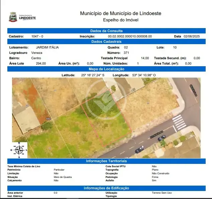The image size is (212, 199).
Task: Click the 'Tipologia' label
Action: click(x=111, y=196)
